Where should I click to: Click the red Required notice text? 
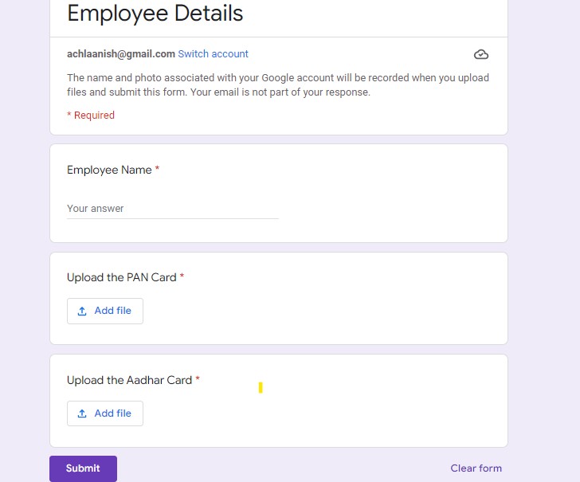(91, 116)
